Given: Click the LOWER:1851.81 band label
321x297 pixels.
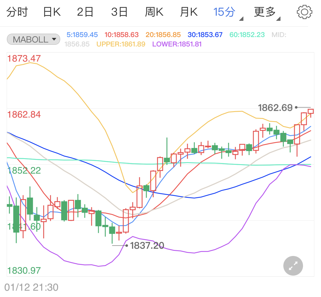Looking at the screenshot, I should [x=177, y=45].
